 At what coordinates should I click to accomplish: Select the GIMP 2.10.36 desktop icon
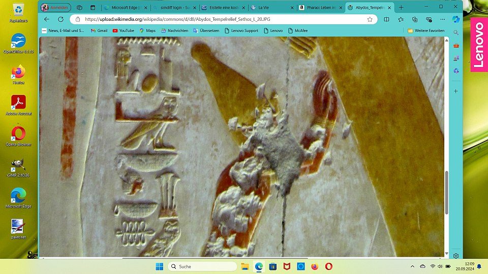click(x=19, y=167)
